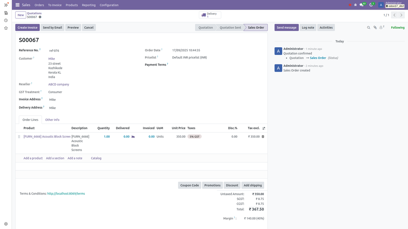
Task: Open optional columns selector on order lines
Action: coord(264,128)
